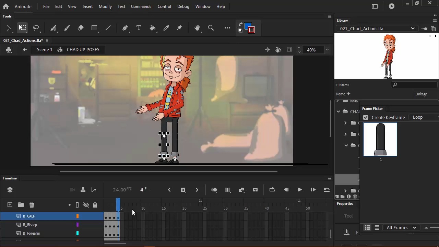Open the Modify menu
This screenshot has width=439, height=247.
coord(105,7)
